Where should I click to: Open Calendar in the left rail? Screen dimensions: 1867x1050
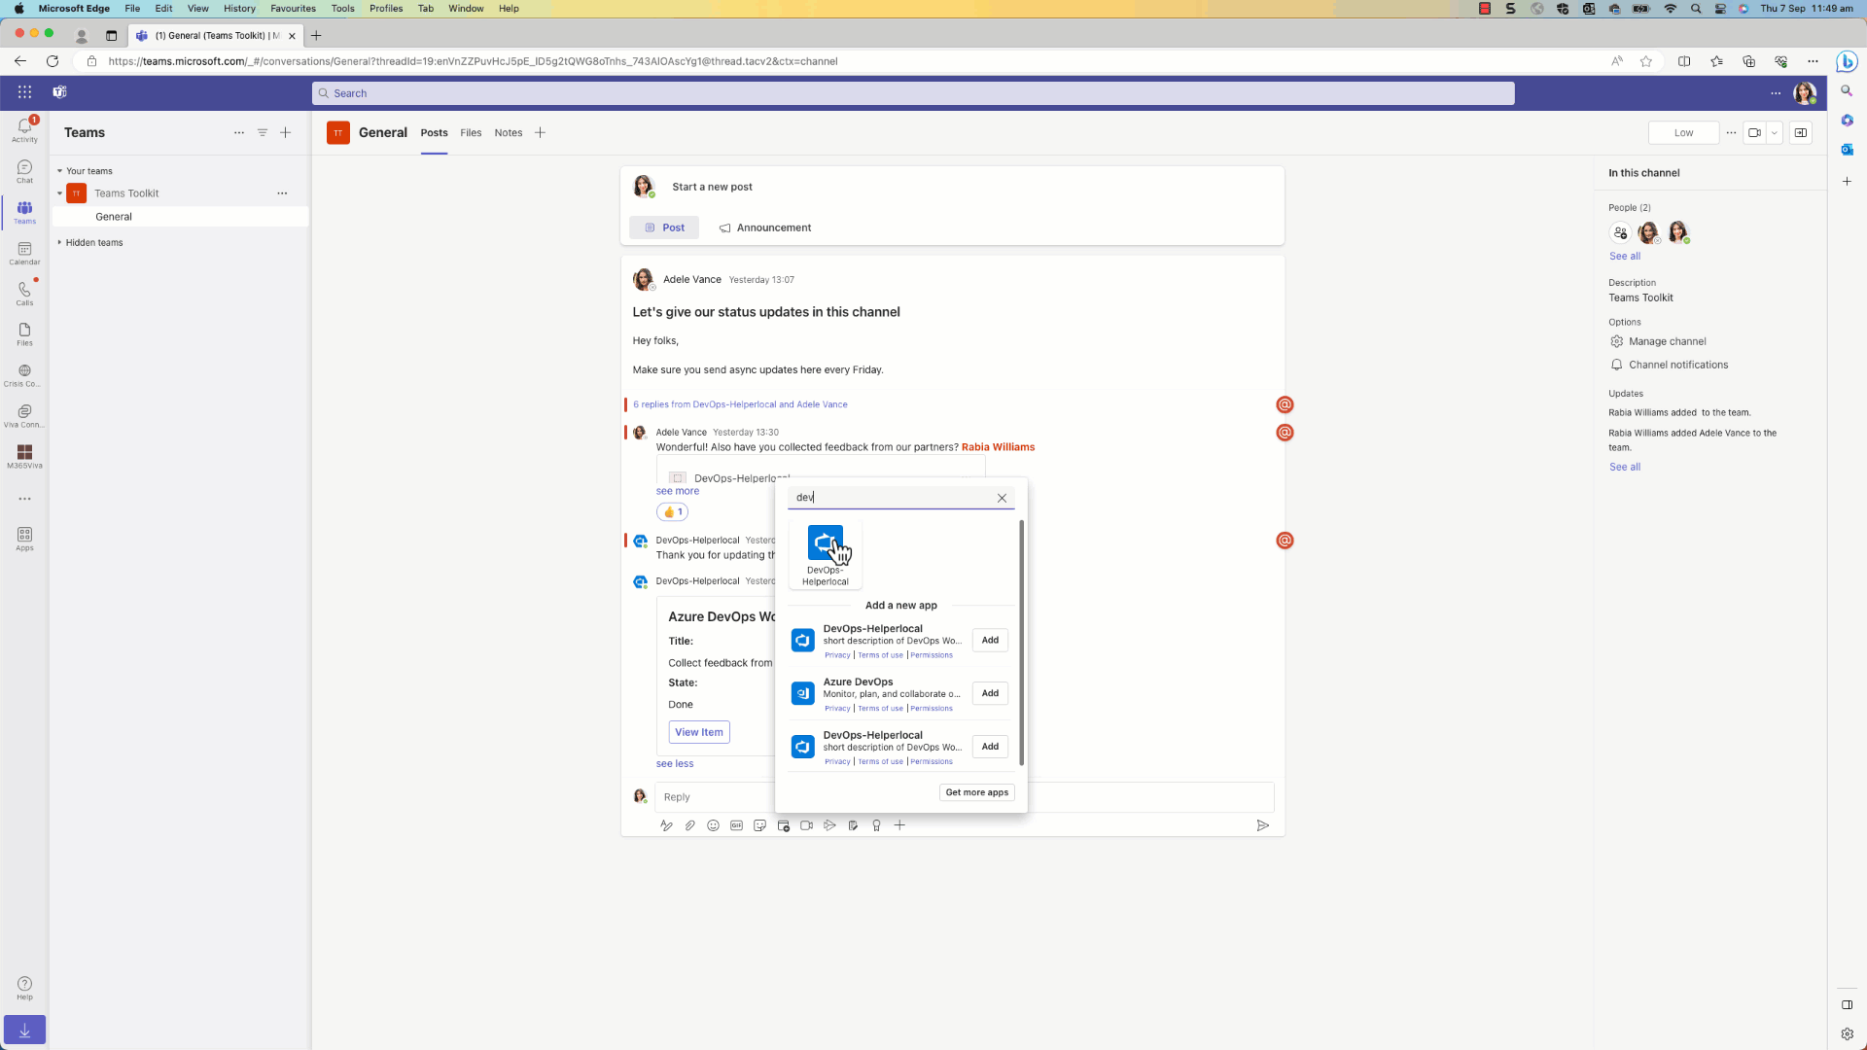point(24,254)
